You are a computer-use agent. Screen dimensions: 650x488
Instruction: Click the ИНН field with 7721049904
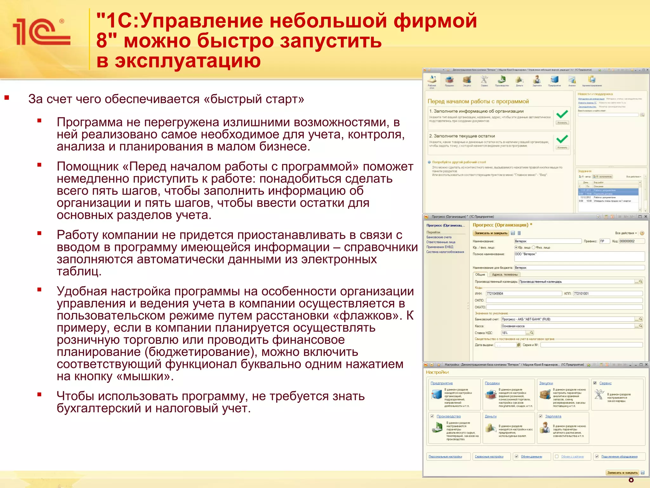(524, 294)
